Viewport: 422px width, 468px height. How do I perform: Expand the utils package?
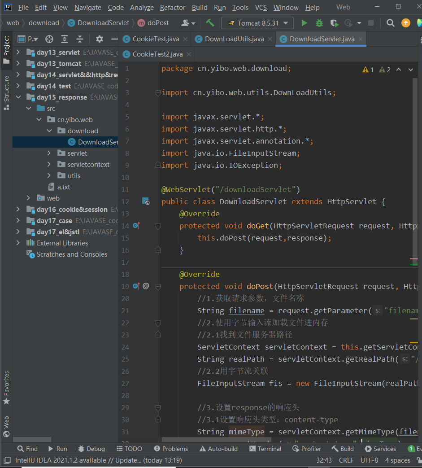[x=49, y=175]
